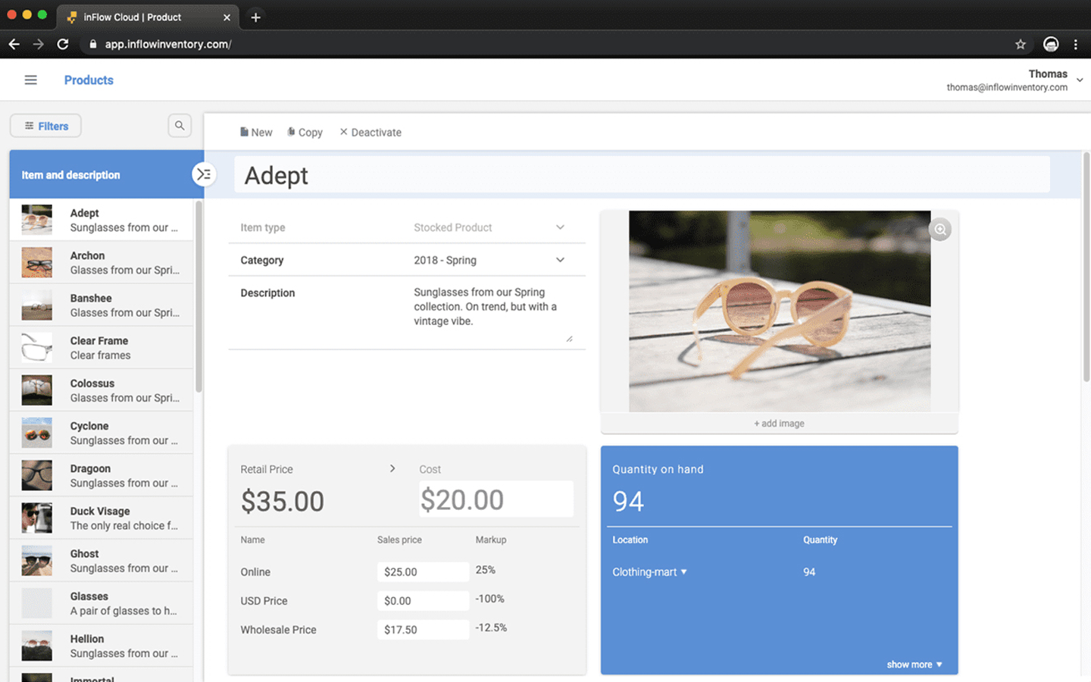
Task: Deactivate the Adept product
Action: 370,132
